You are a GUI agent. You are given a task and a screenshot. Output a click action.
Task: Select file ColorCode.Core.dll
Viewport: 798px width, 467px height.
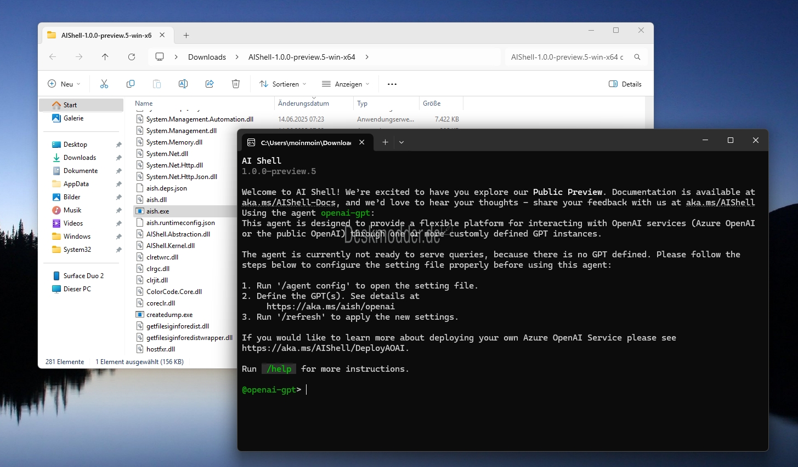[174, 292]
